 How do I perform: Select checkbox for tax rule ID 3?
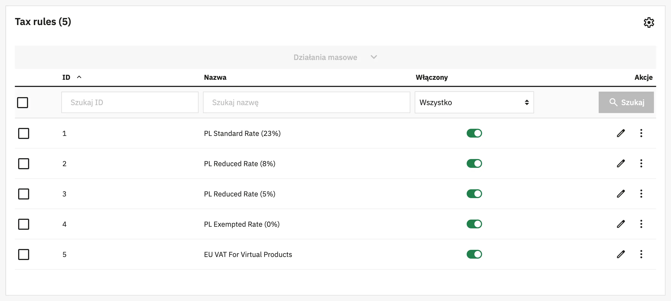tap(24, 194)
